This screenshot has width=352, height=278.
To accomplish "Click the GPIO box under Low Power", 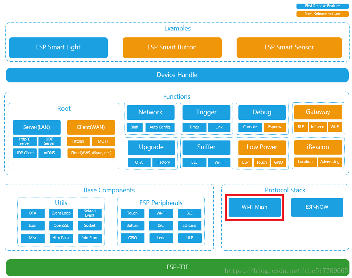I will coord(278,163).
